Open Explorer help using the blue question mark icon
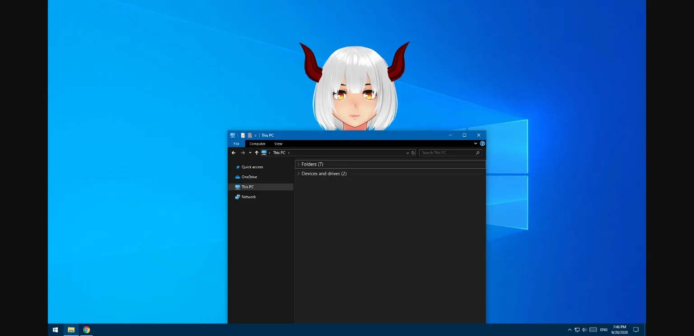Image resolution: width=694 pixels, height=336 pixels. [482, 143]
